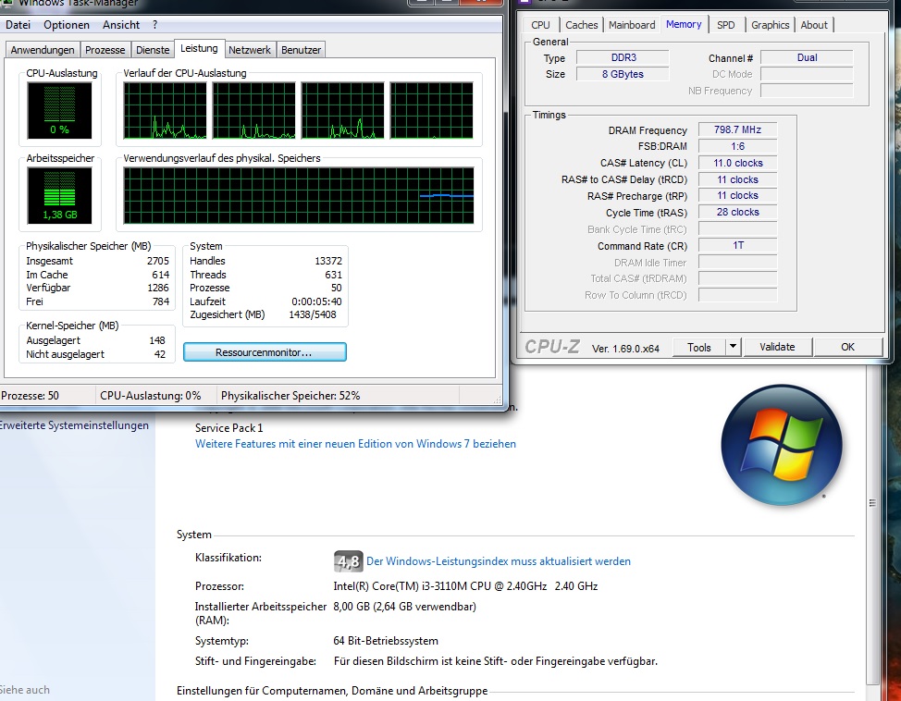901x701 pixels.
Task: Click the DRAM Frequency 798.7 MHz value
Action: tap(738, 129)
